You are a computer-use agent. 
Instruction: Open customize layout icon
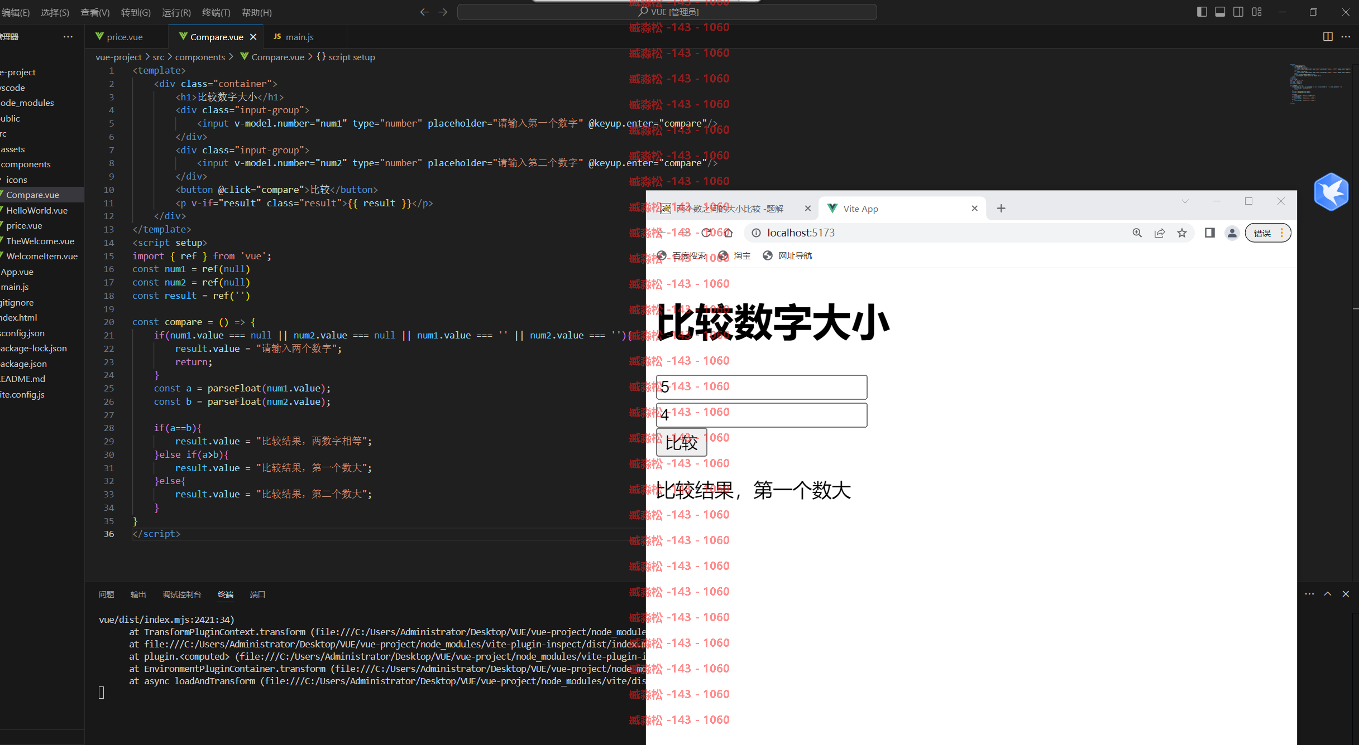(1257, 12)
